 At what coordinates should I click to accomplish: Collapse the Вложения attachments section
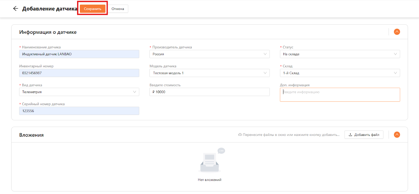(x=397, y=135)
